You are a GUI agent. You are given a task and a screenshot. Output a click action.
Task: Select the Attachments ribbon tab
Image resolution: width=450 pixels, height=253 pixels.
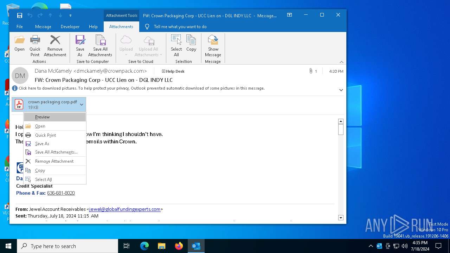[121, 27]
